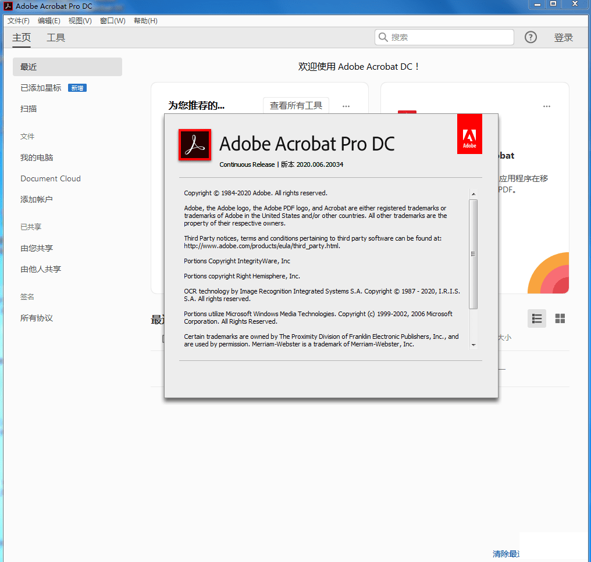This screenshot has width=591, height=562.
Task: Click the red Adobe logo badge
Action: coord(469,134)
